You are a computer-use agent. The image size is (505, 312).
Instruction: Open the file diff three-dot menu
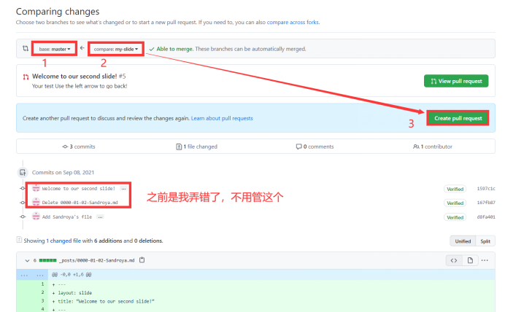(485, 260)
